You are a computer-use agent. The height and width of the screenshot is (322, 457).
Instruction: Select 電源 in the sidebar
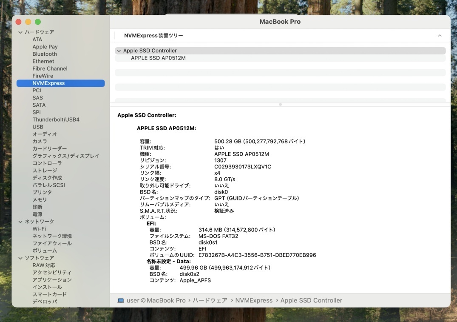pos(37,214)
